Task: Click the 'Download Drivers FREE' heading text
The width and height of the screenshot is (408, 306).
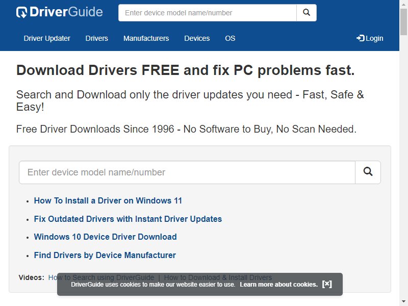Action: pyautogui.click(x=185, y=70)
